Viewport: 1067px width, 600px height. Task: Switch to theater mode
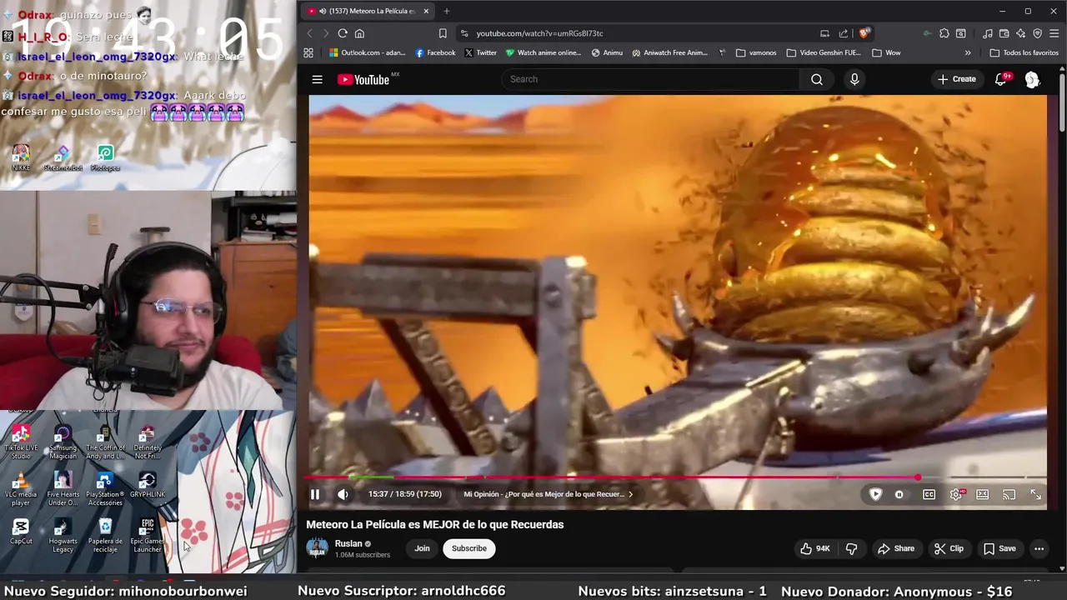point(983,494)
